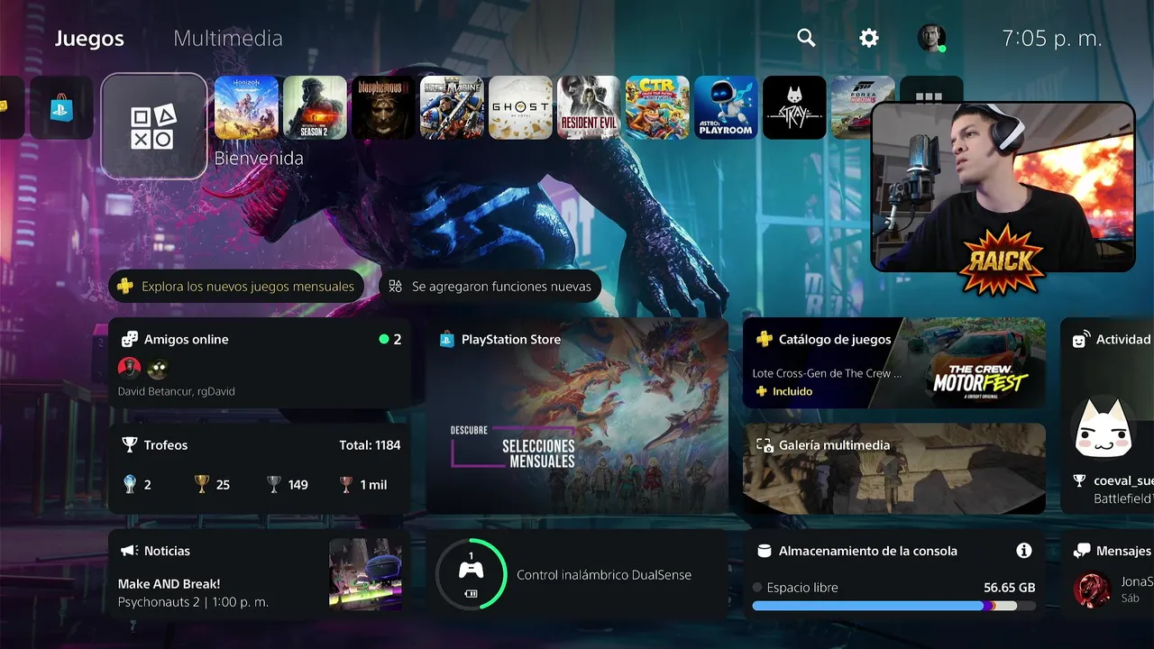Launch the Blasphemous II game tile
Viewport: 1154px width, 649px height.
(383, 107)
